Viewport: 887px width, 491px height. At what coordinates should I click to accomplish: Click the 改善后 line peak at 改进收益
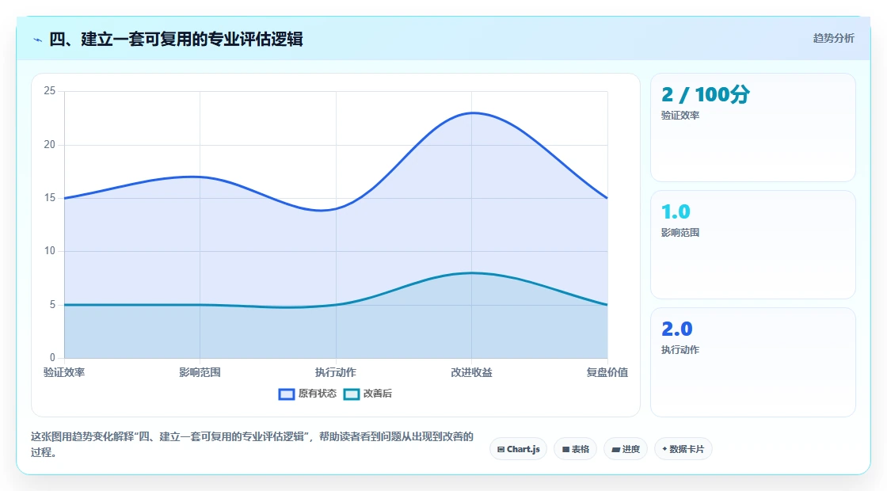(472, 273)
